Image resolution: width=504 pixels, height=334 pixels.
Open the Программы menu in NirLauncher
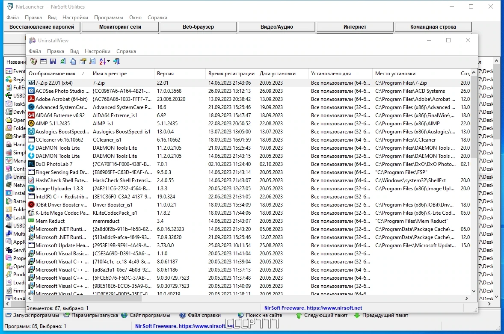(108, 18)
